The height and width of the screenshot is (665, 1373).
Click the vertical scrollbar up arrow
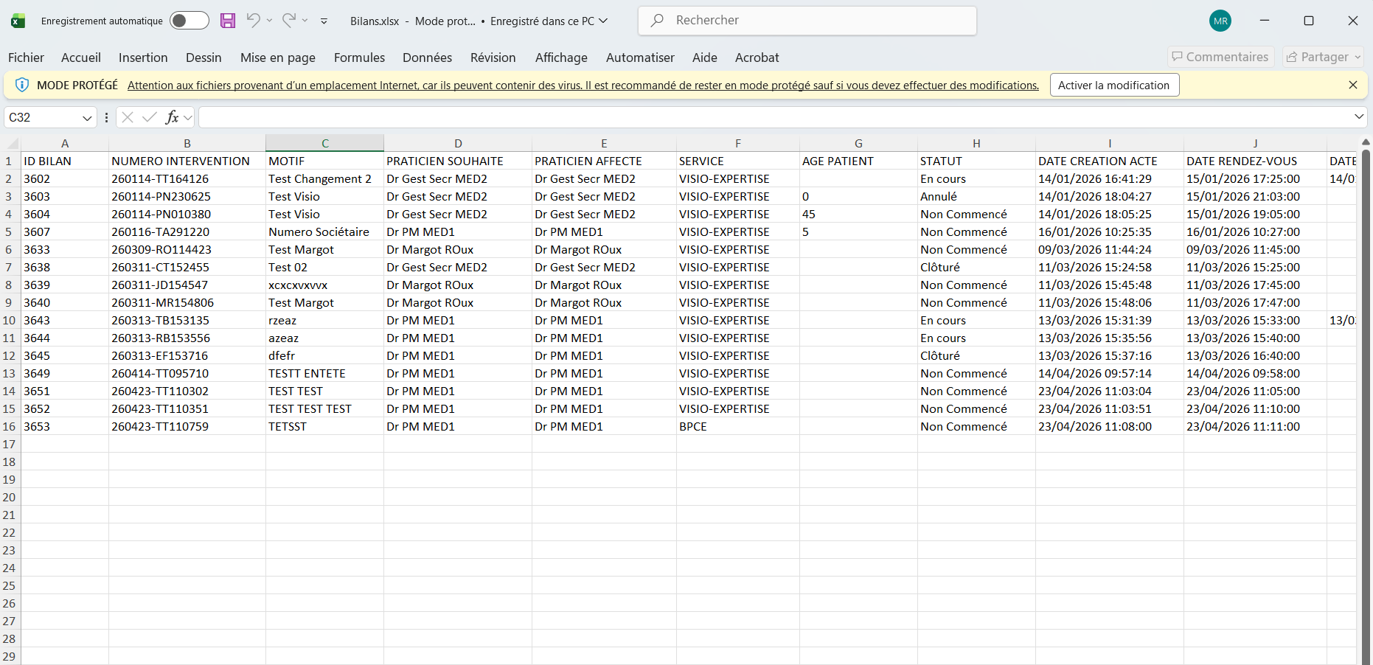pos(1366,142)
